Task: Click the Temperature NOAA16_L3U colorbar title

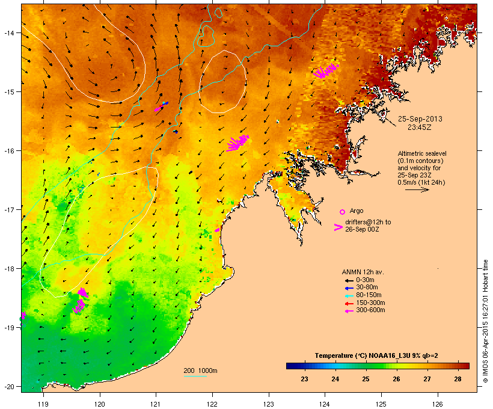Action: pos(376,356)
